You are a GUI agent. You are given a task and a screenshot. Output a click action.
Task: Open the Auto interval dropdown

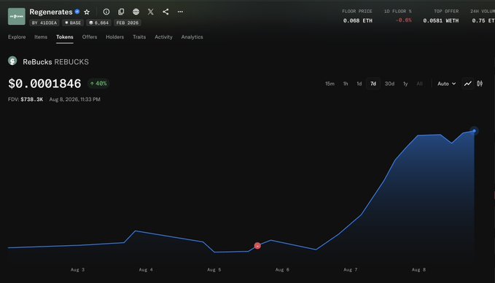tap(446, 84)
